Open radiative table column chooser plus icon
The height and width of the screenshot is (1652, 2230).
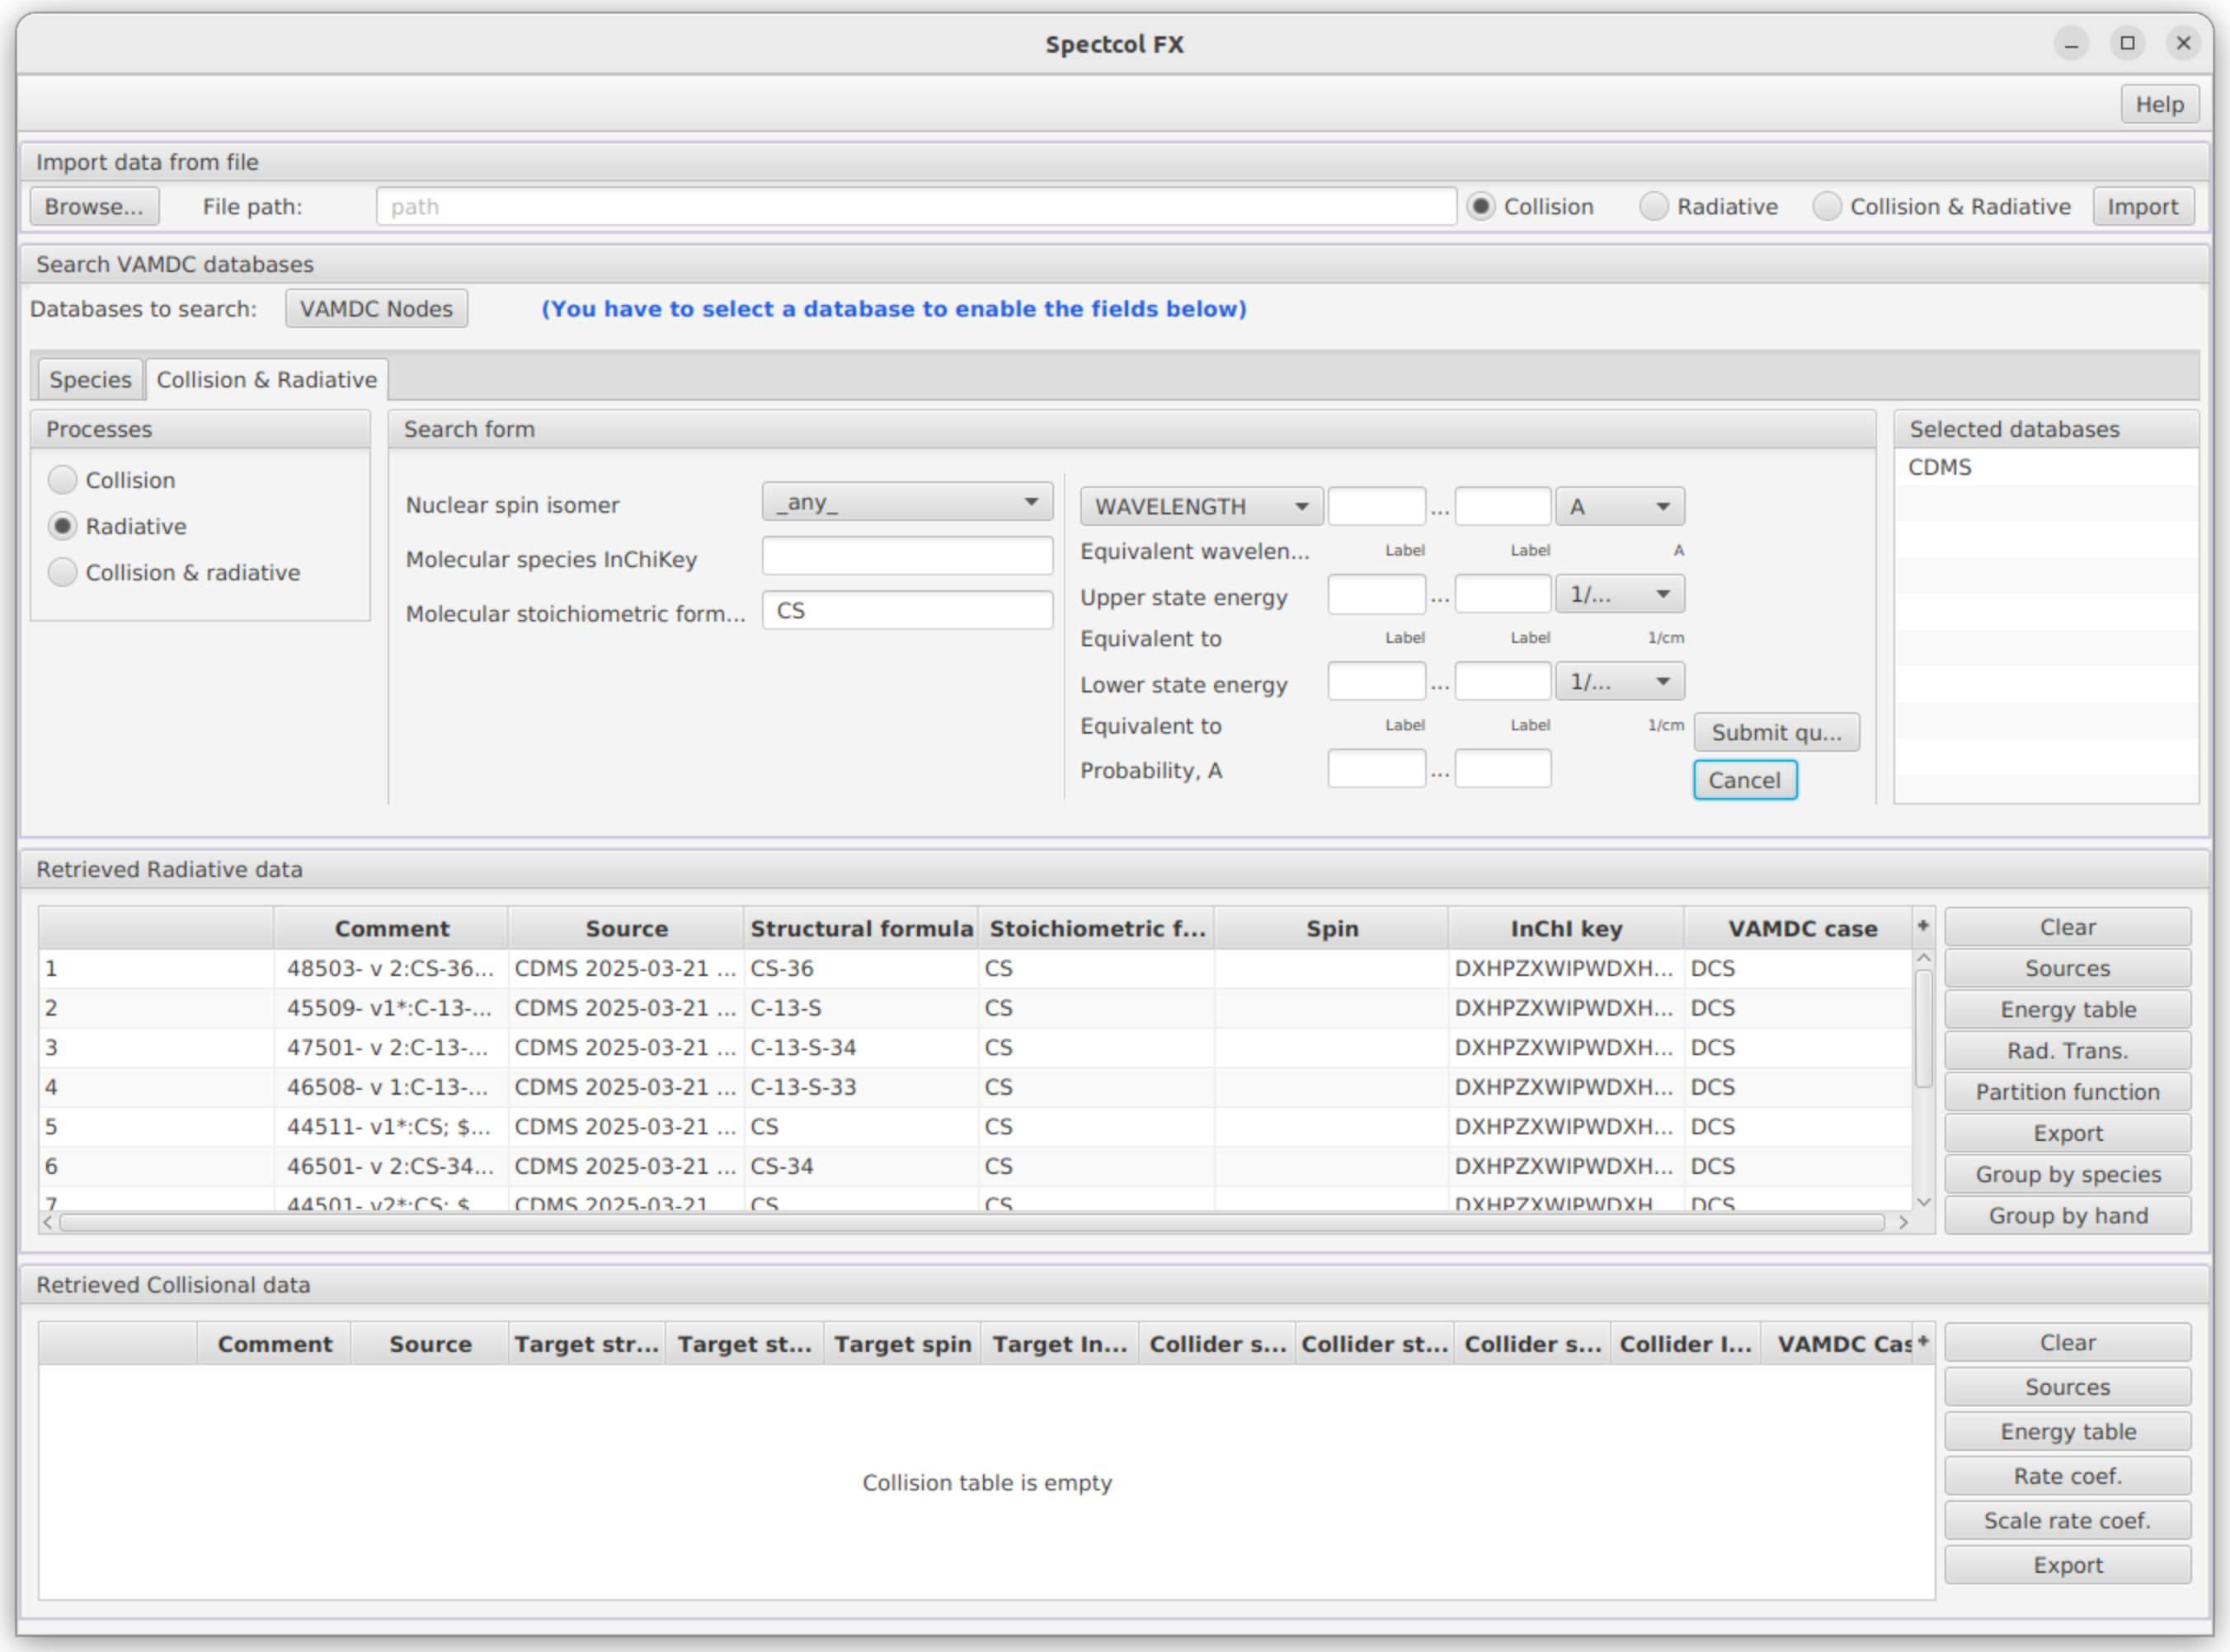coord(1922,926)
